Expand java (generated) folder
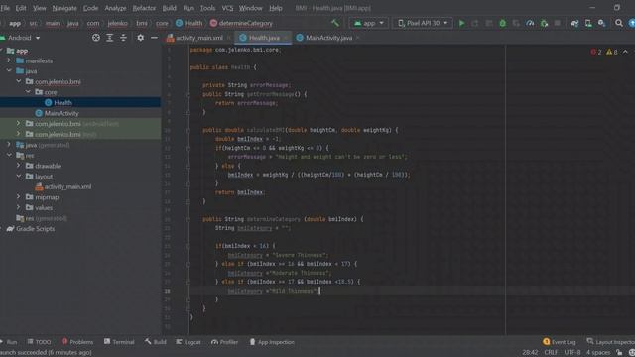The height and width of the screenshot is (357, 635). 9,144
